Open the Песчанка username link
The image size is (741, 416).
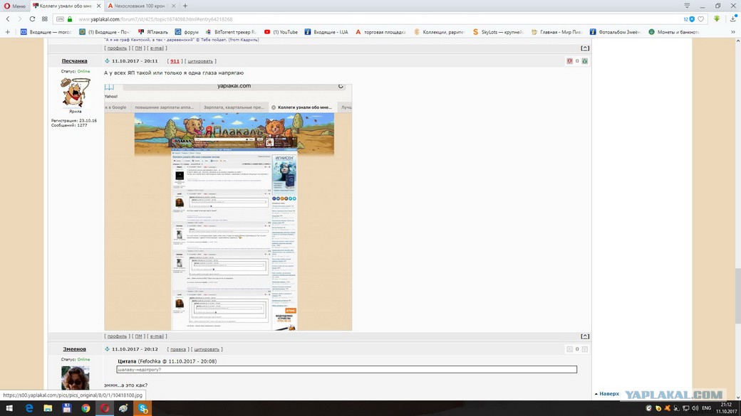click(74, 61)
